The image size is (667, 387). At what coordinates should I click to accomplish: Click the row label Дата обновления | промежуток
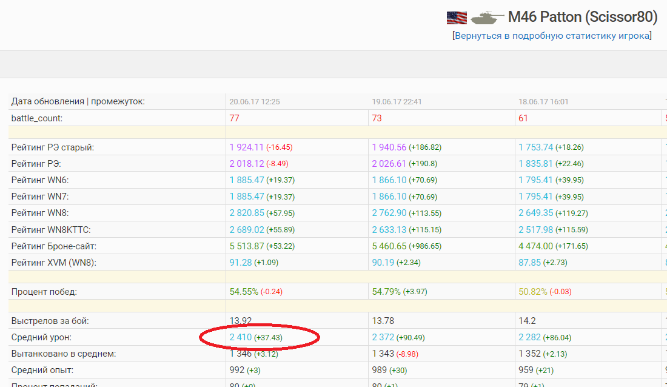point(78,101)
